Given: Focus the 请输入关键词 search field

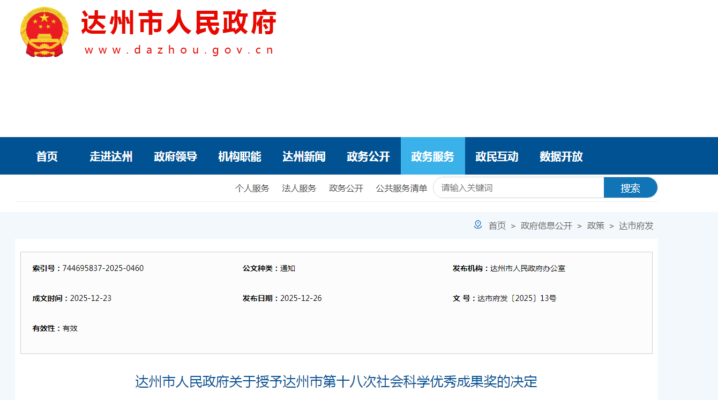Looking at the screenshot, I should (x=518, y=188).
